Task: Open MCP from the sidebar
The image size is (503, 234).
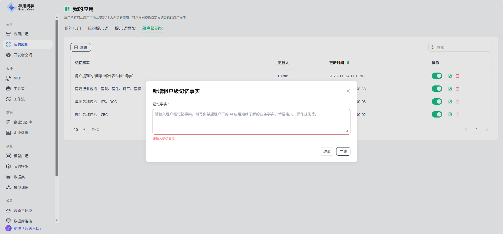Action: (x=17, y=78)
